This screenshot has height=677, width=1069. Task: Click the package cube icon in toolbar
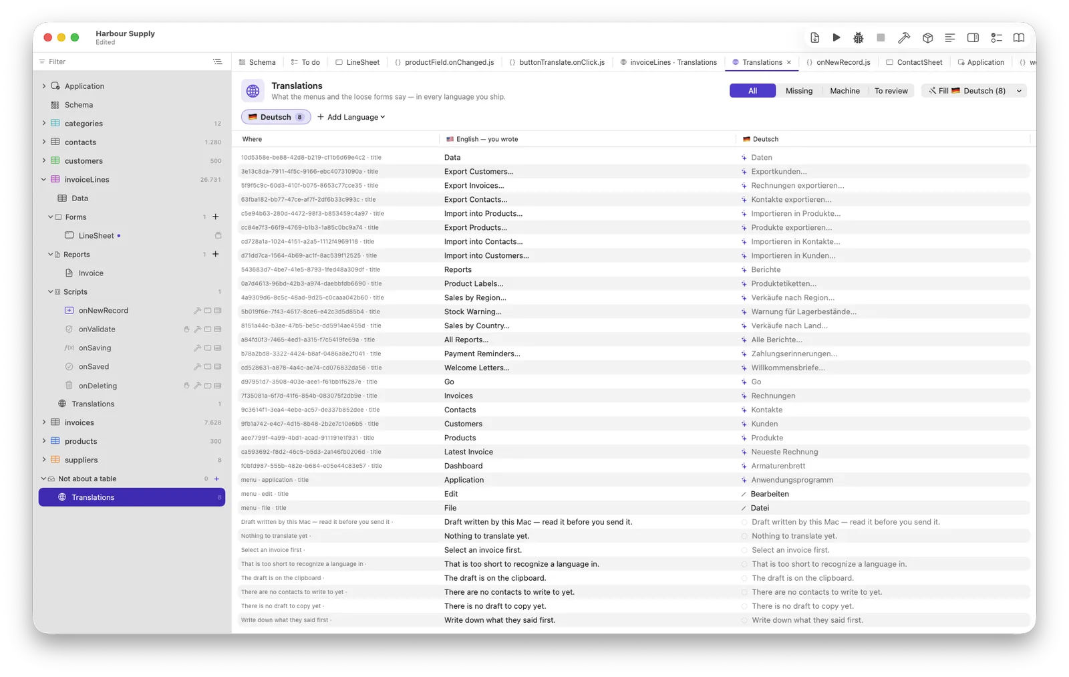[x=927, y=38]
